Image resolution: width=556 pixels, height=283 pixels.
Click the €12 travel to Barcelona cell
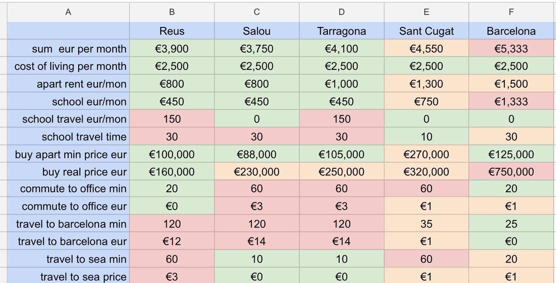tap(172, 241)
